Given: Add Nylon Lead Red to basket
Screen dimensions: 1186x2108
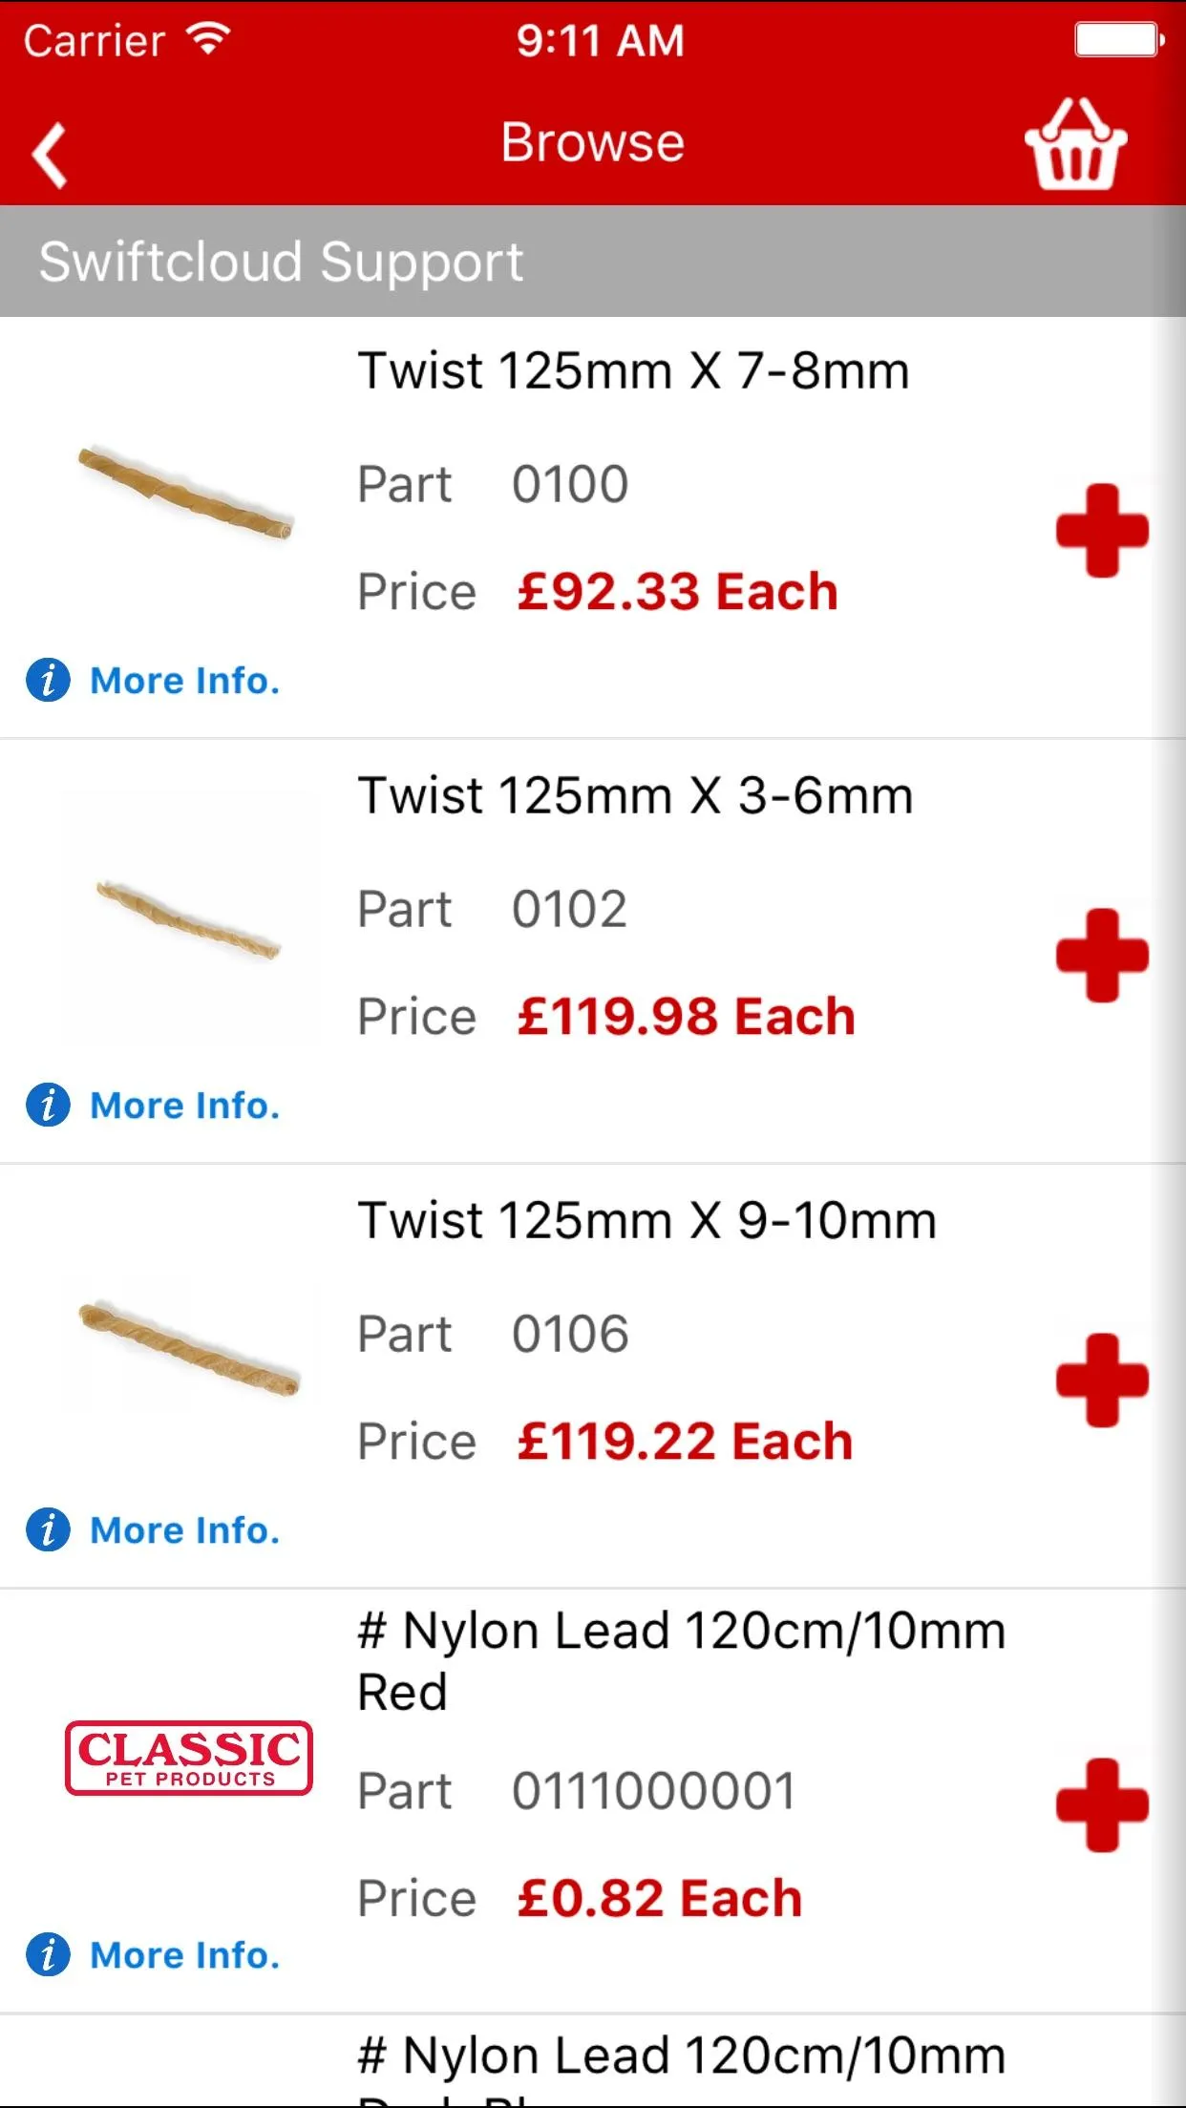Looking at the screenshot, I should [1102, 1805].
